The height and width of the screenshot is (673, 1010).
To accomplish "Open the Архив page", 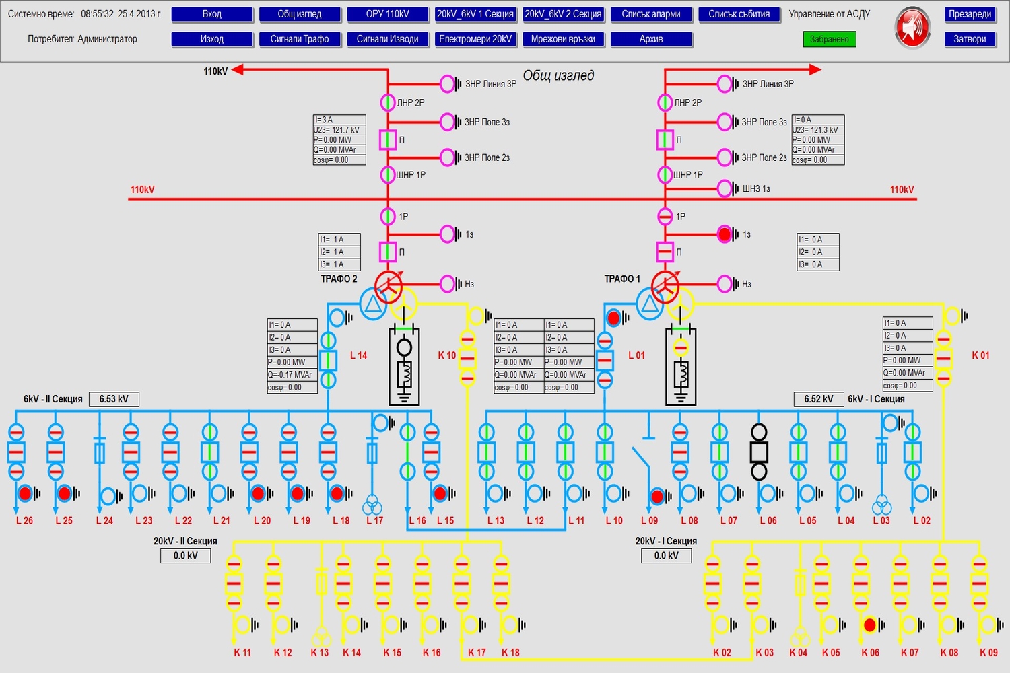I will pos(650,39).
